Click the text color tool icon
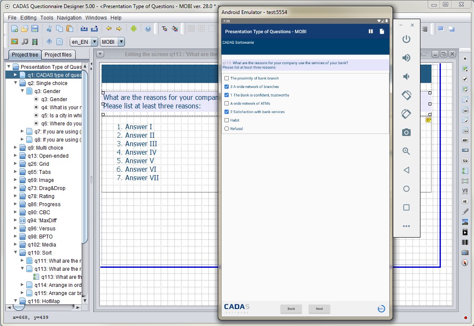474x326 pixels. tap(165, 29)
